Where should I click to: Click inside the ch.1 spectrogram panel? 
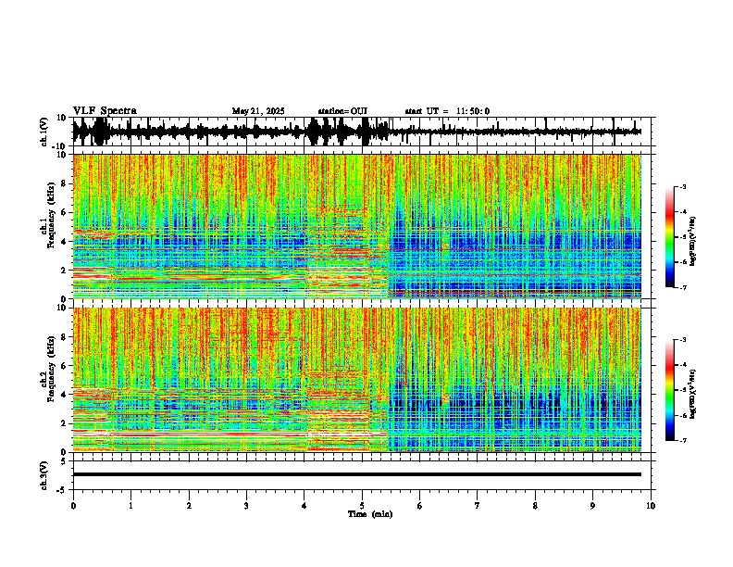[x=361, y=226]
